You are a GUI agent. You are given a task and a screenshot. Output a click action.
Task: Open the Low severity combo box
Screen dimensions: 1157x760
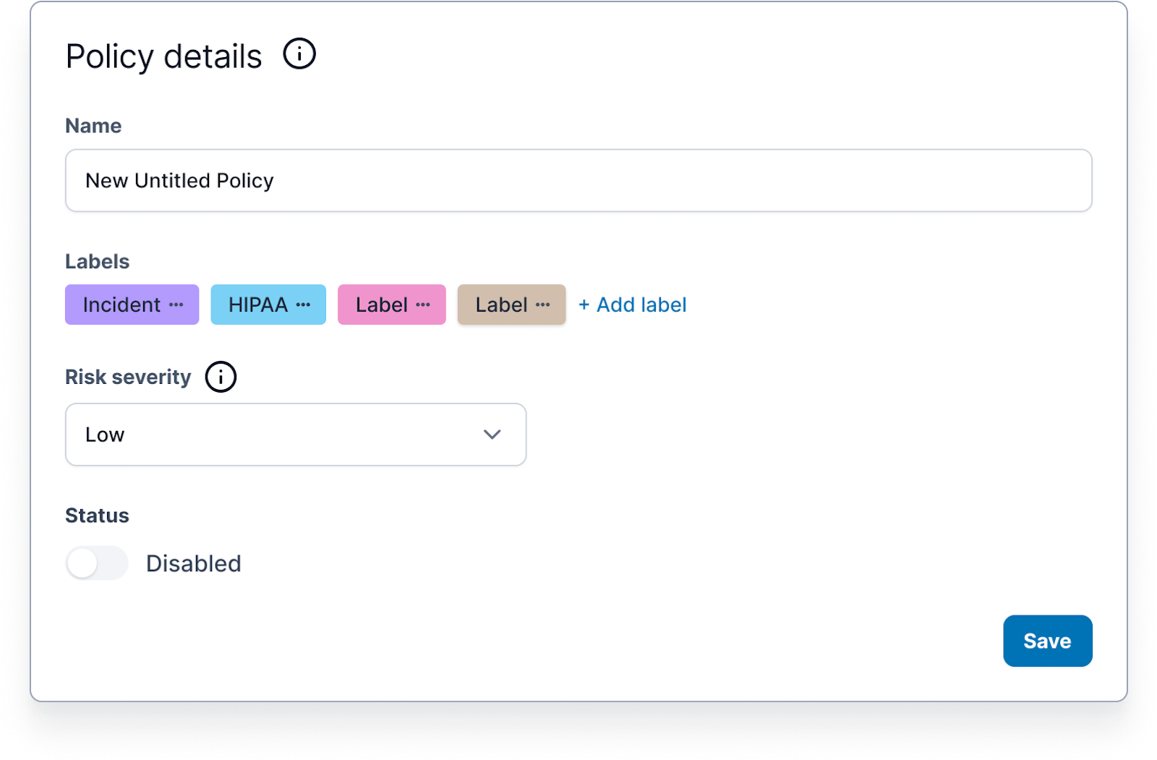point(296,435)
